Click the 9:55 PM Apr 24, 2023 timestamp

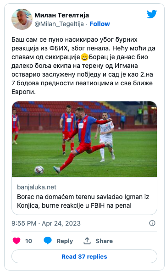[46, 223]
